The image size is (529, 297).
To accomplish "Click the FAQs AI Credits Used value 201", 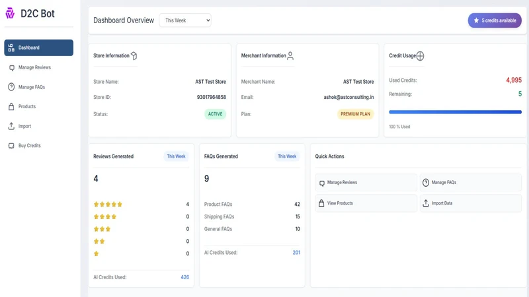I will pos(296,253).
